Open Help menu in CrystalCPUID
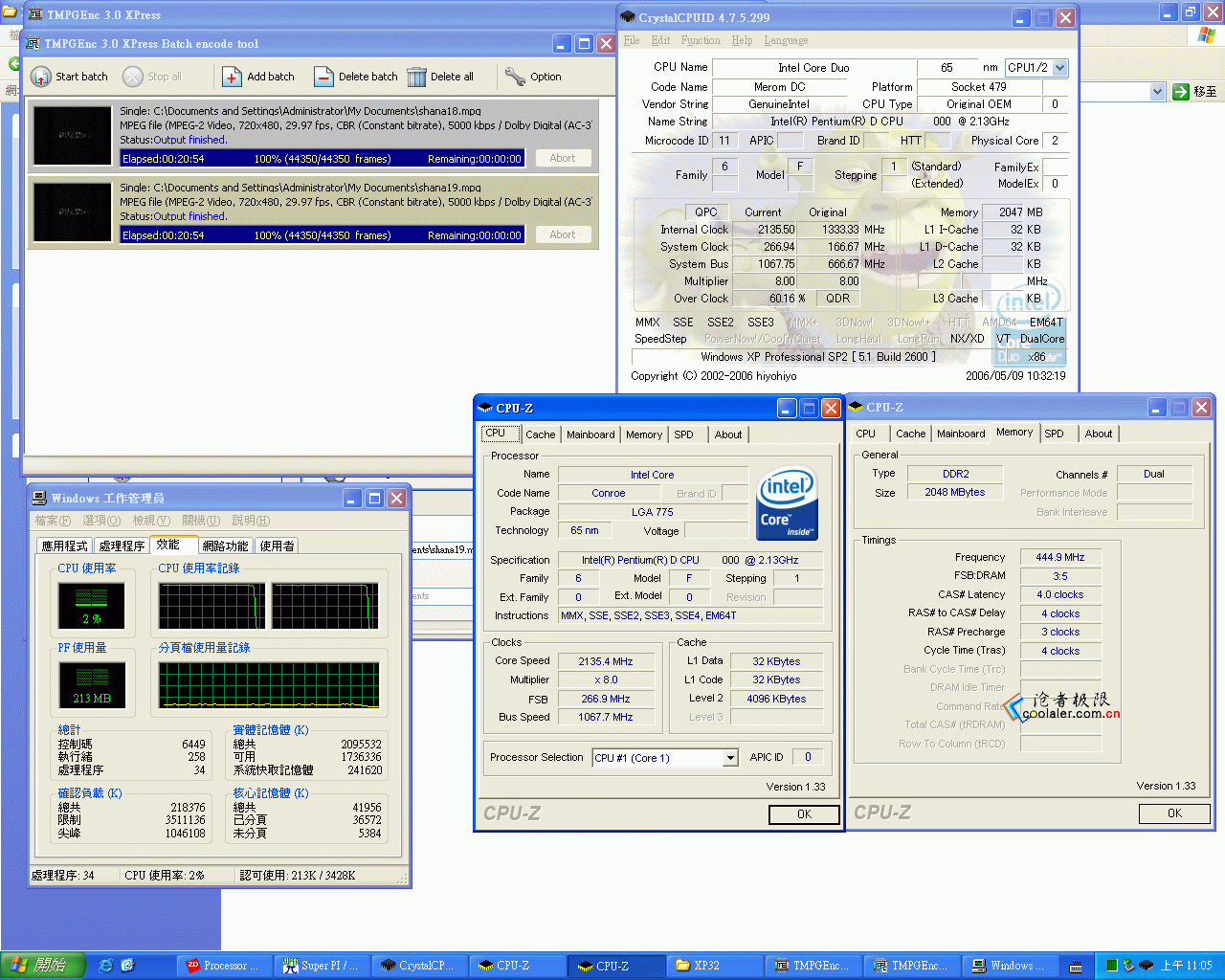This screenshot has width=1225, height=980. 742,40
